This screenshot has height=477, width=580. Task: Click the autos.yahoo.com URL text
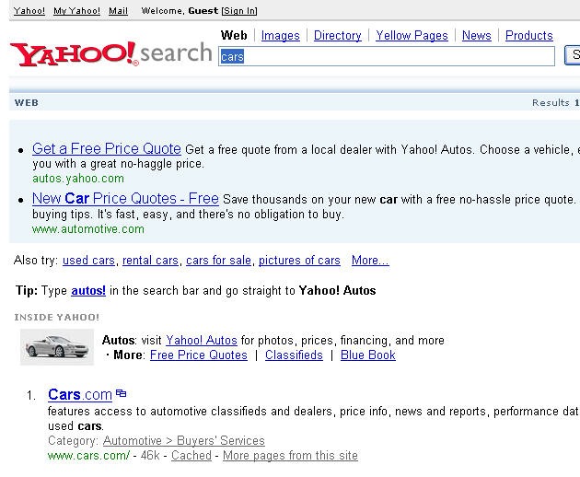point(78,179)
